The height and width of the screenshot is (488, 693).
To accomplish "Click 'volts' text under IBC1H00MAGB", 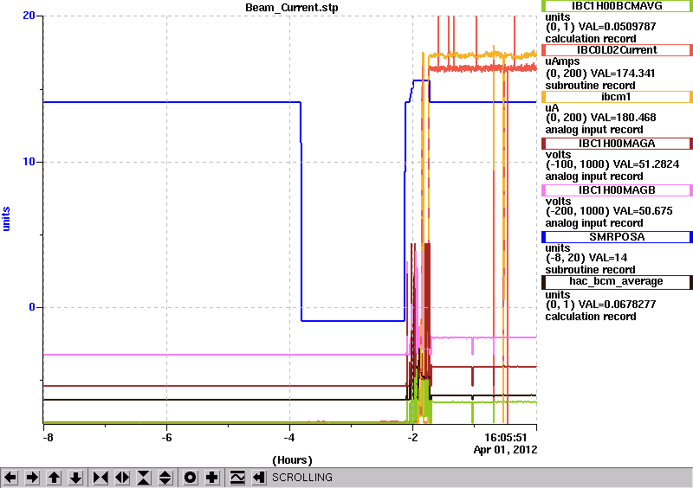I will [x=558, y=202].
